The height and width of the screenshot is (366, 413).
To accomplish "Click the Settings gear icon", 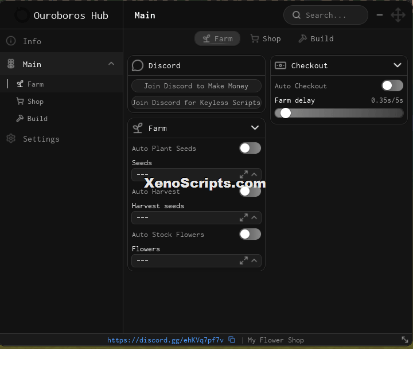I will (x=11, y=139).
